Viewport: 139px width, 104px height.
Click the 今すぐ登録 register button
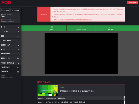pyautogui.click(x=133, y=3)
